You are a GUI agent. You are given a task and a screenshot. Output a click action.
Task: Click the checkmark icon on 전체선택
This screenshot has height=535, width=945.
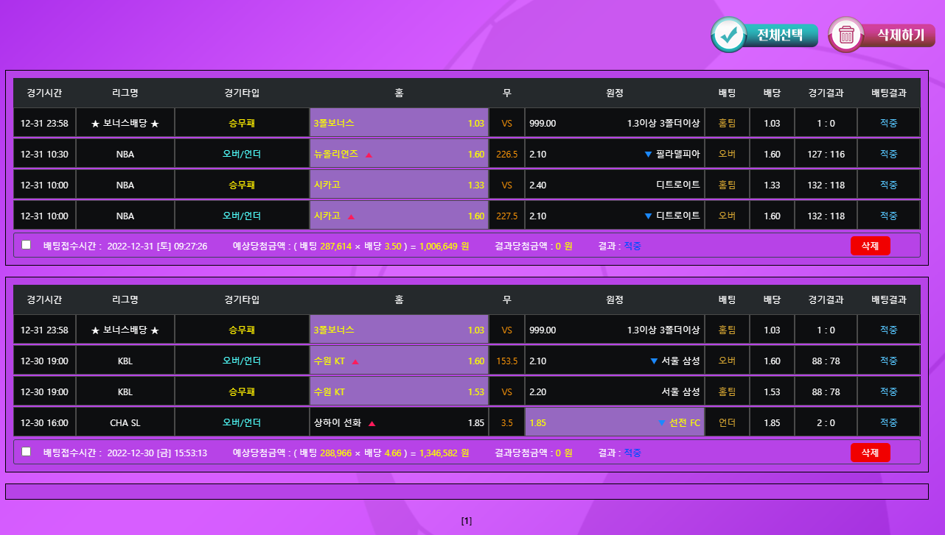point(729,35)
